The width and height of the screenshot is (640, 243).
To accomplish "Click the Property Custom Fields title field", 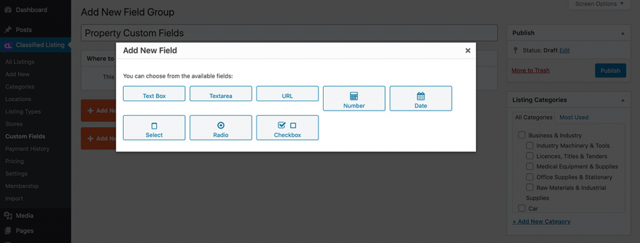I will 289,33.
